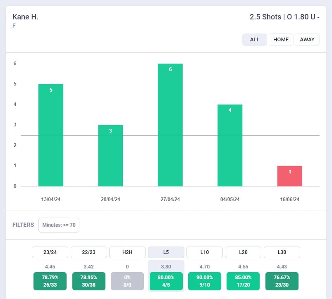Image resolution: width=332 pixels, height=299 pixels.
Task: Switch to AWAY games filter
Action: [x=307, y=40]
